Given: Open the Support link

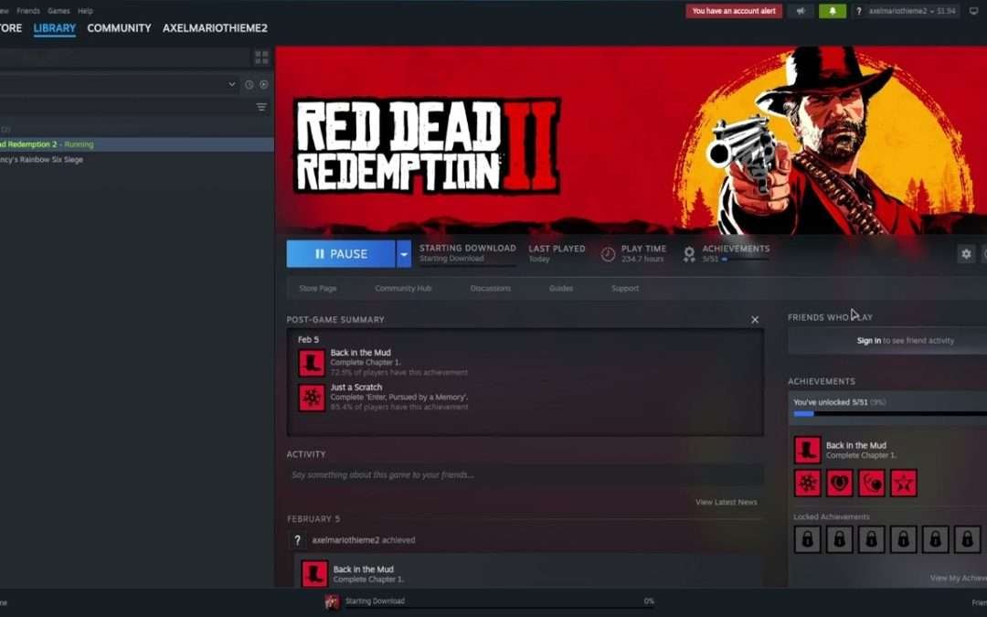Looking at the screenshot, I should coord(625,288).
